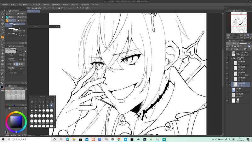Select the Move layer tool
The image size is (252, 142).
click(2, 23)
